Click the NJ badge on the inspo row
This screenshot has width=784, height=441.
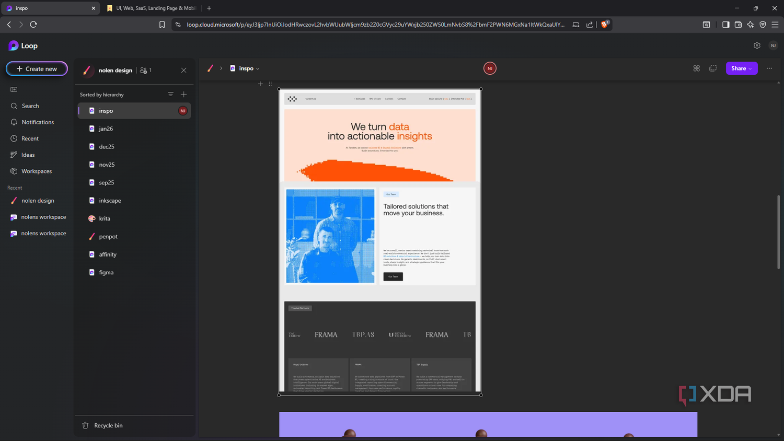coord(182,111)
